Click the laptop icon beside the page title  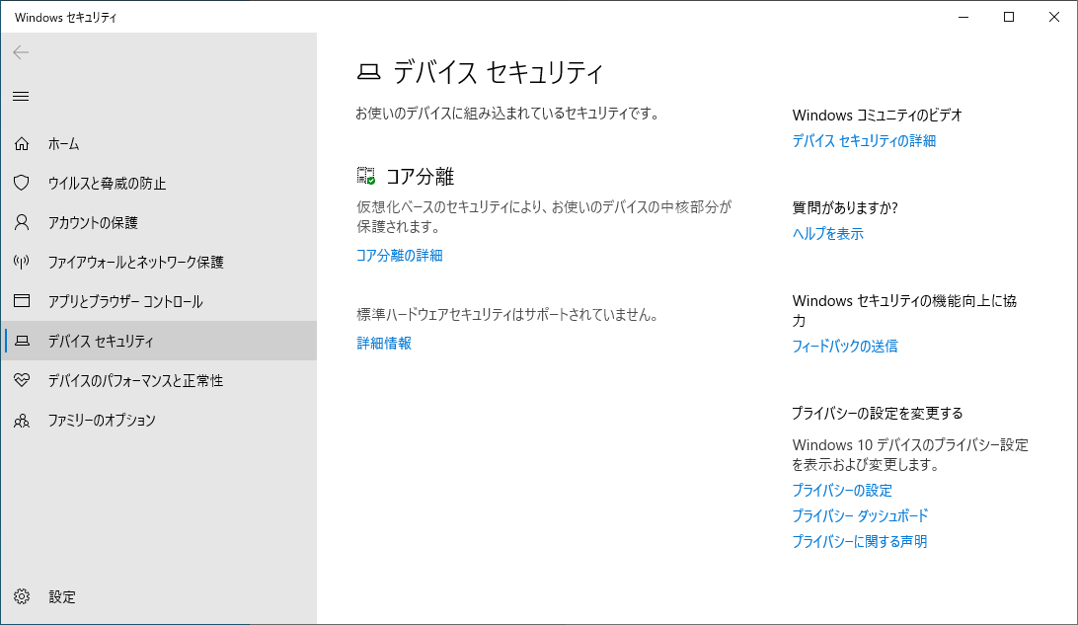[368, 71]
